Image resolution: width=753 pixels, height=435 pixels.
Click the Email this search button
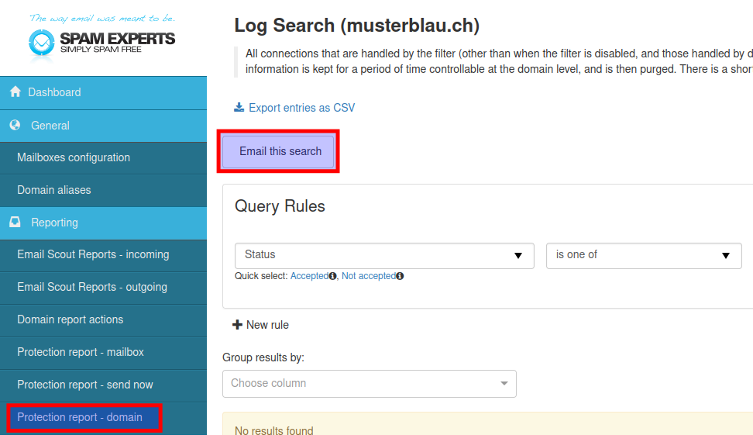pos(278,151)
